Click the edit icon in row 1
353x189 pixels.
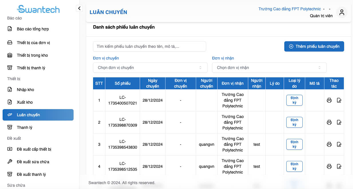click(x=339, y=100)
